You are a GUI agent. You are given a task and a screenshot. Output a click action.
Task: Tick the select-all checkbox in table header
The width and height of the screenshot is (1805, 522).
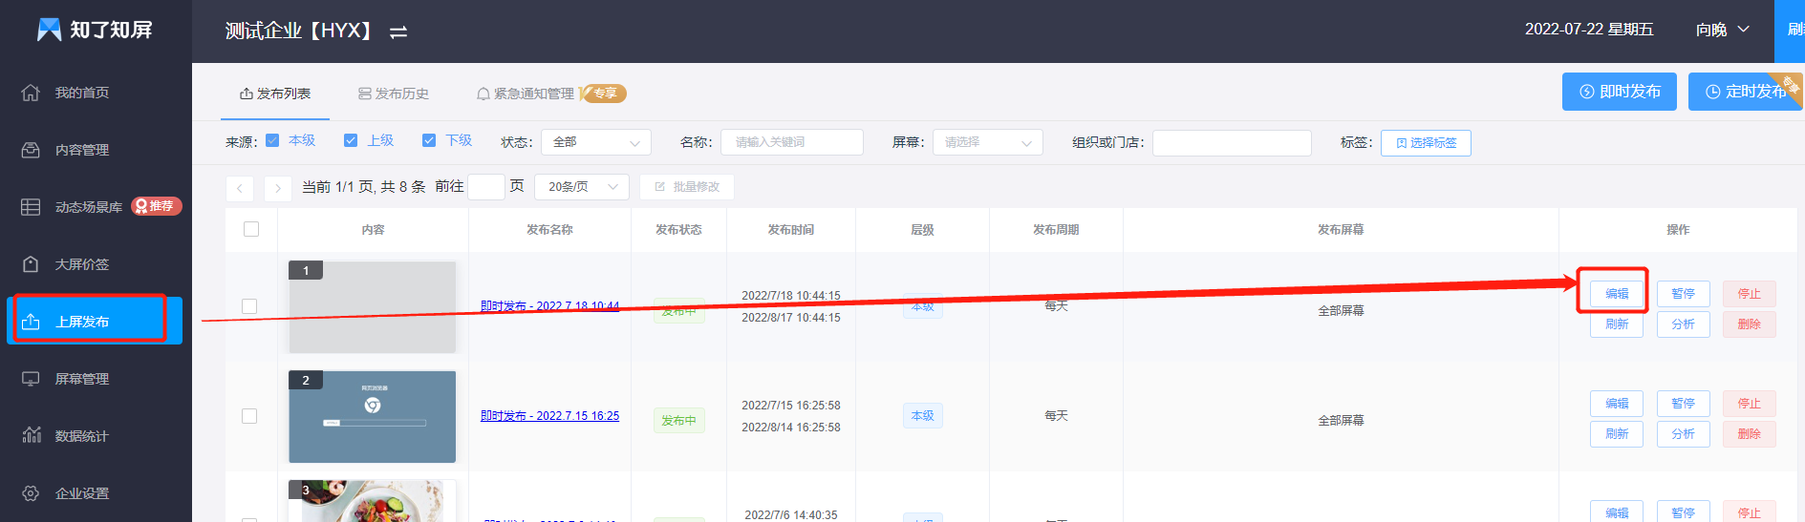(x=251, y=229)
